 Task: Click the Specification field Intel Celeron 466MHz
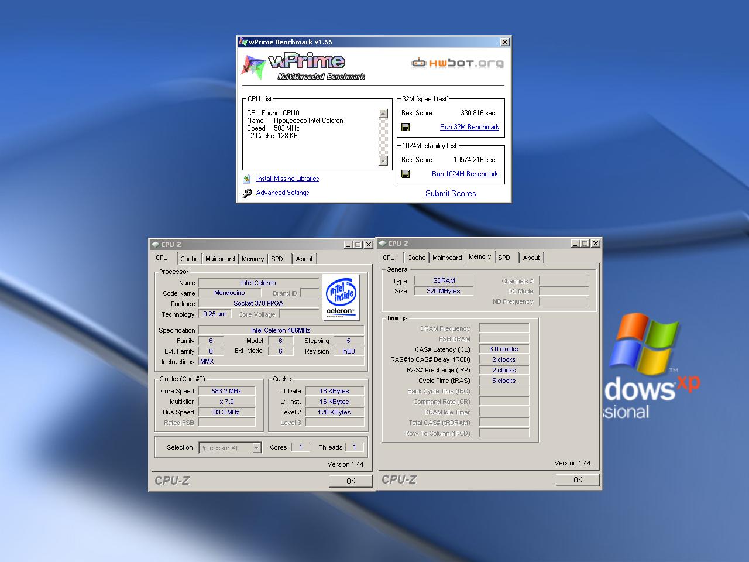(281, 330)
